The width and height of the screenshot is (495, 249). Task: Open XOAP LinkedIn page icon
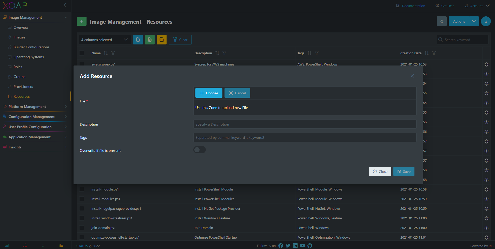coord(295,246)
